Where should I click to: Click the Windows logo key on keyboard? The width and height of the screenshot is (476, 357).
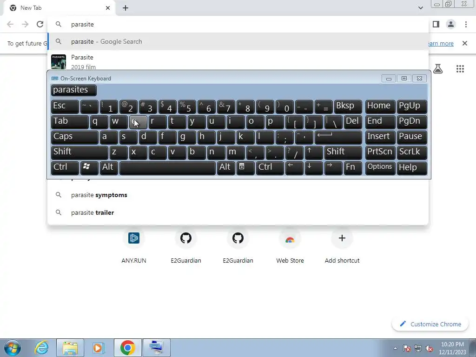(x=89, y=168)
